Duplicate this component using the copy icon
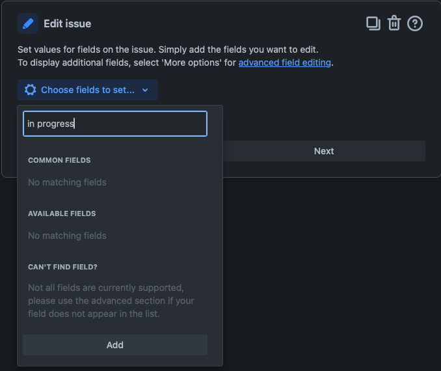This screenshot has height=371, width=441. click(373, 23)
